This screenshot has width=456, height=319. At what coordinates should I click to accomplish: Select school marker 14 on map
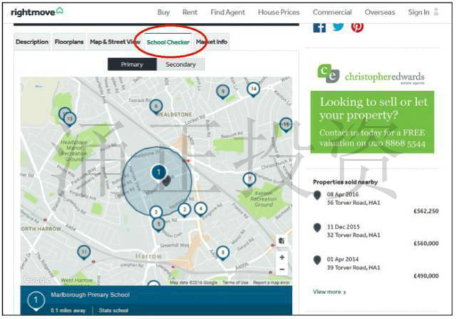[x=254, y=89]
